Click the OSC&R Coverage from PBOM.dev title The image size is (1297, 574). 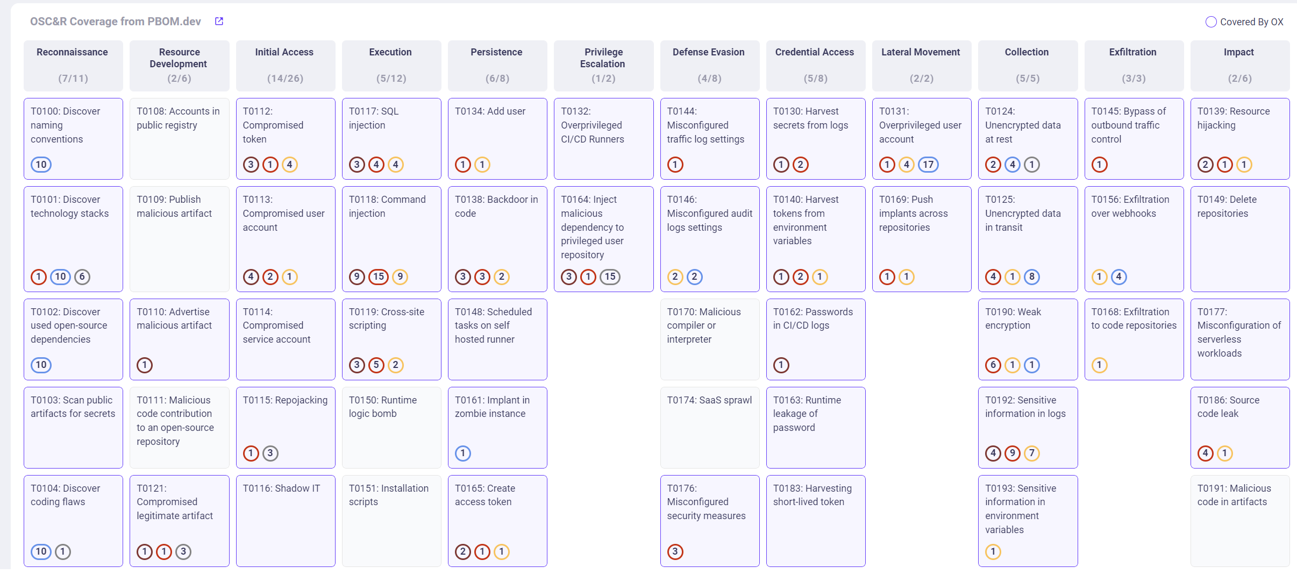point(116,22)
